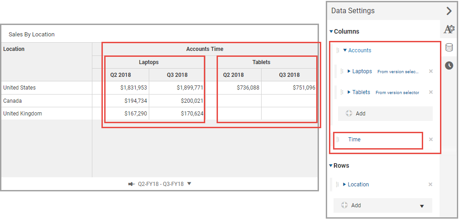Grab the Tablets drag handle

pos(342,92)
